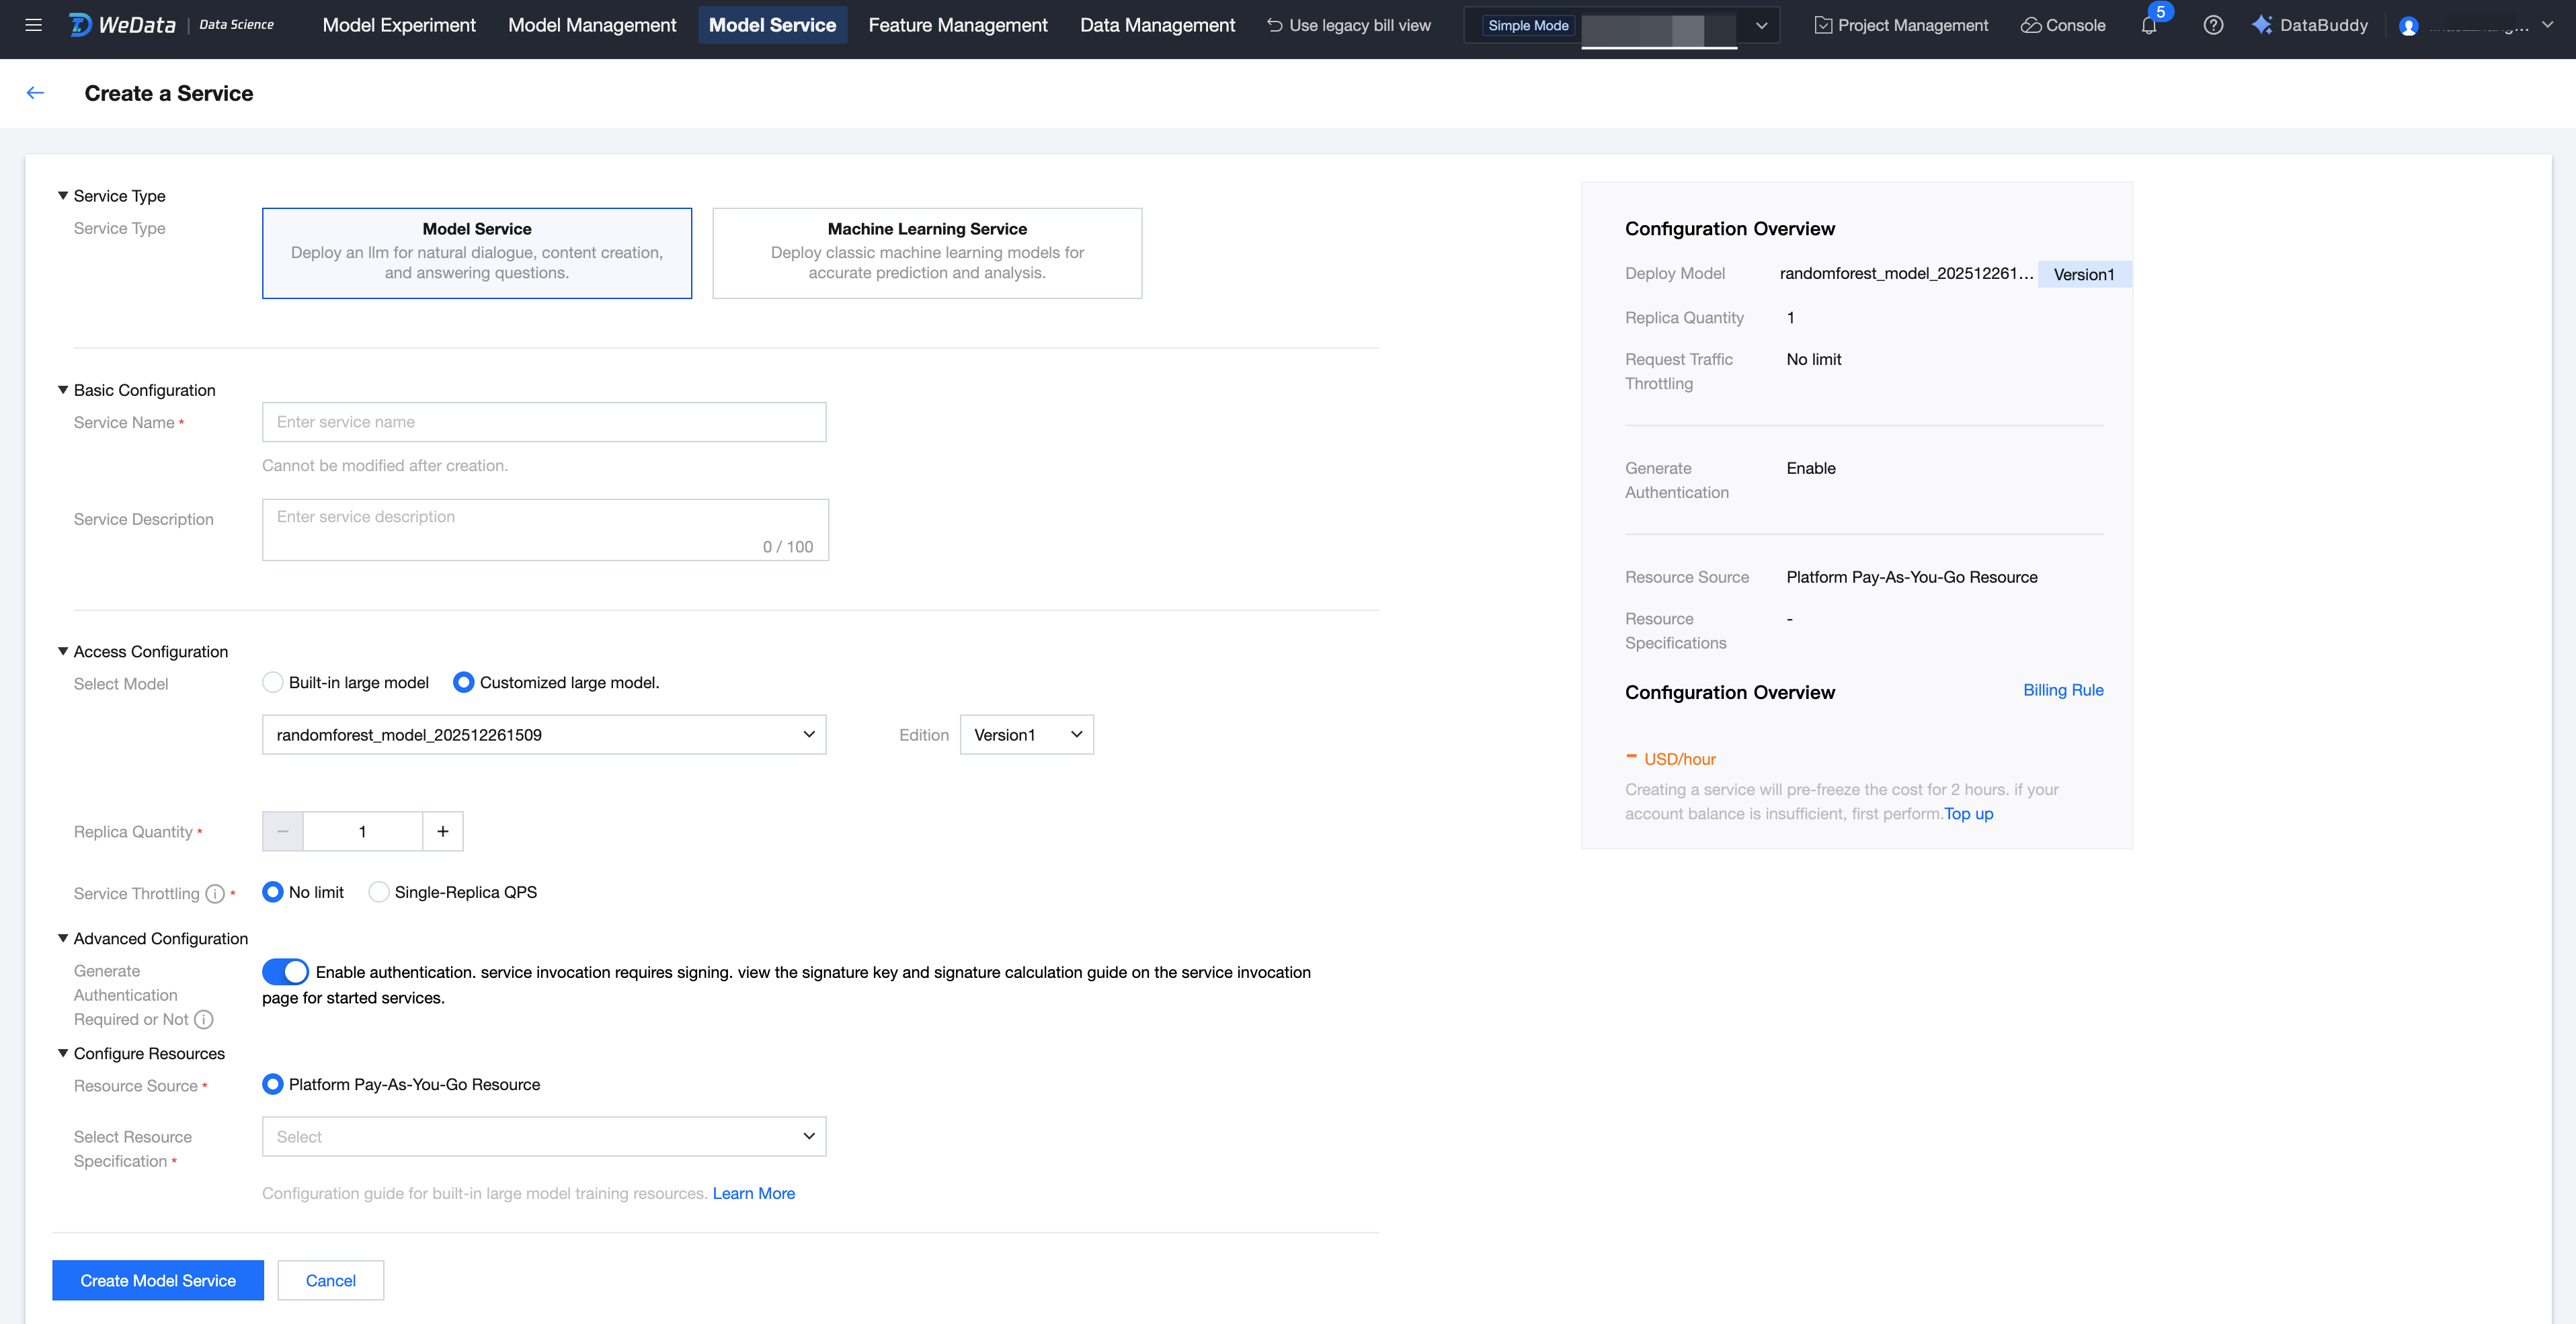
Task: Click the help question mark icon
Action: click(2213, 25)
